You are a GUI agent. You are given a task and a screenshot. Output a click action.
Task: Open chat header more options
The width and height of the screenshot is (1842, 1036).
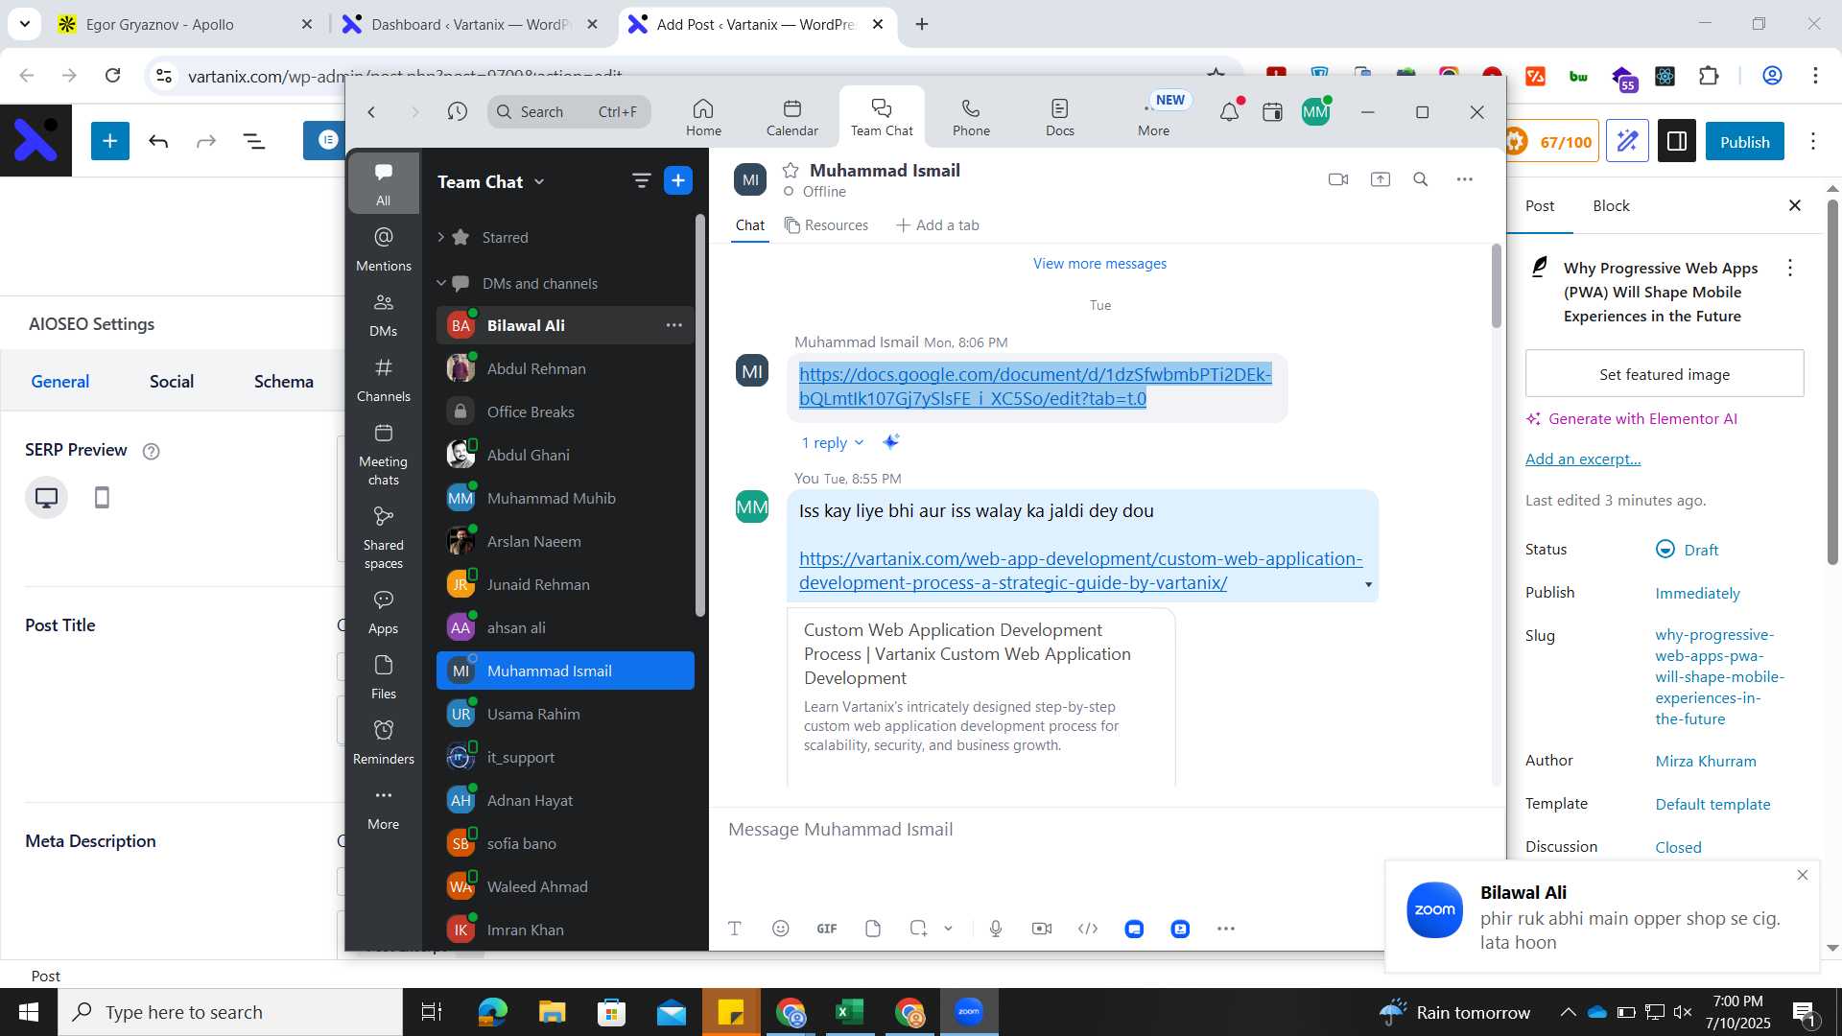click(x=1464, y=179)
